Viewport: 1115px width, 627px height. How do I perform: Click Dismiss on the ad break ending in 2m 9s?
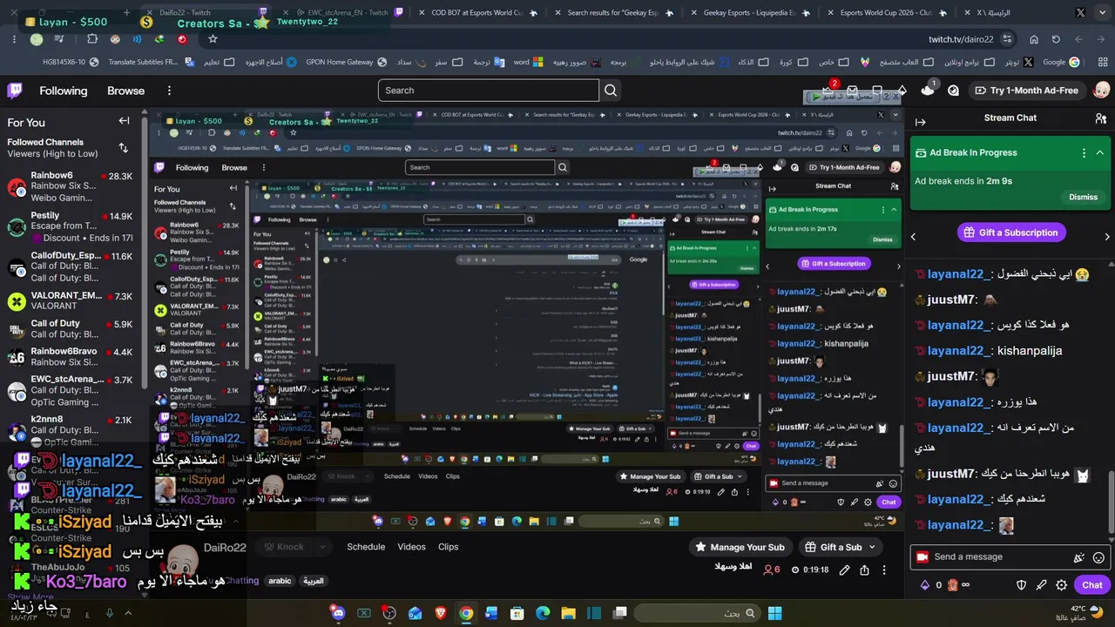(x=1083, y=197)
